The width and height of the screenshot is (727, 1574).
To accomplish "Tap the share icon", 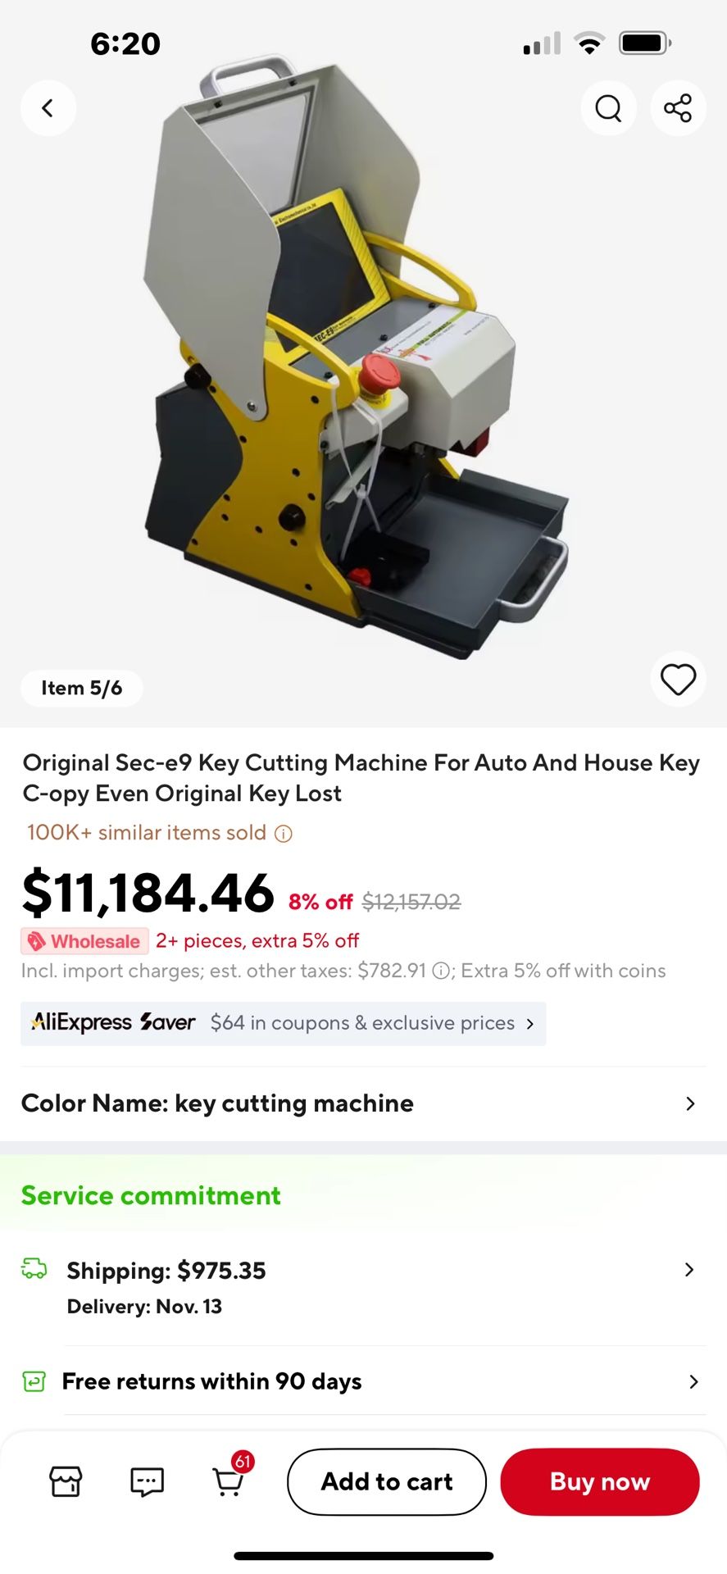I will click(x=678, y=108).
